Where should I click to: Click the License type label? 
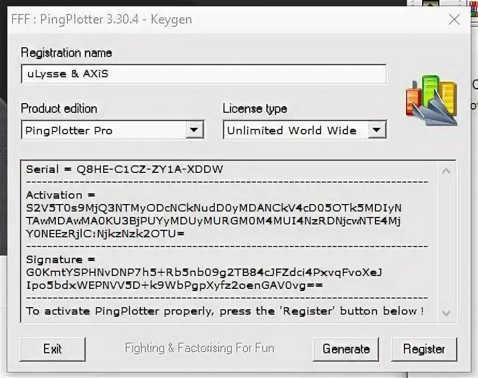pos(255,109)
